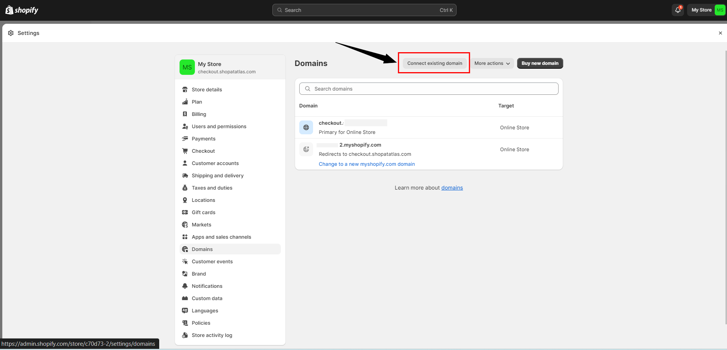Click the Store details shop icon
This screenshot has height=350, width=727.
(185, 89)
